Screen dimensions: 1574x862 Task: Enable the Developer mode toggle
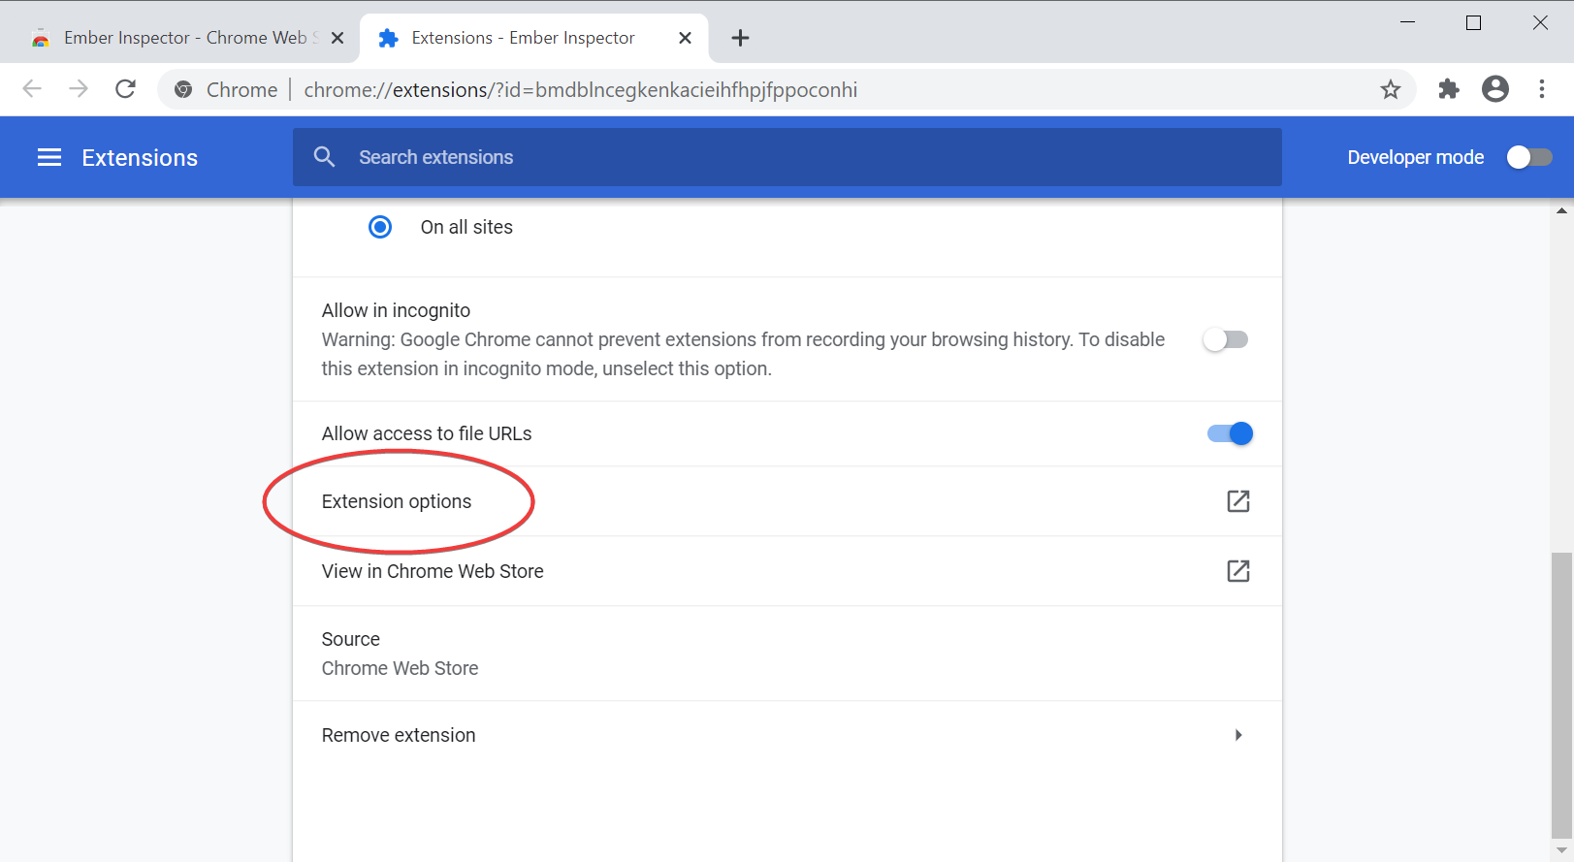pos(1528,157)
